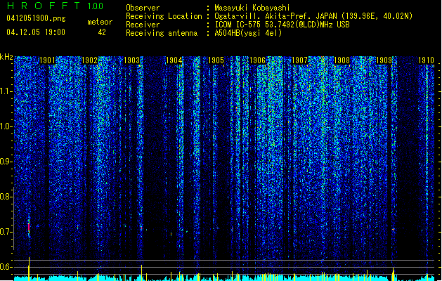Click the 1901 time marker

tap(47, 60)
